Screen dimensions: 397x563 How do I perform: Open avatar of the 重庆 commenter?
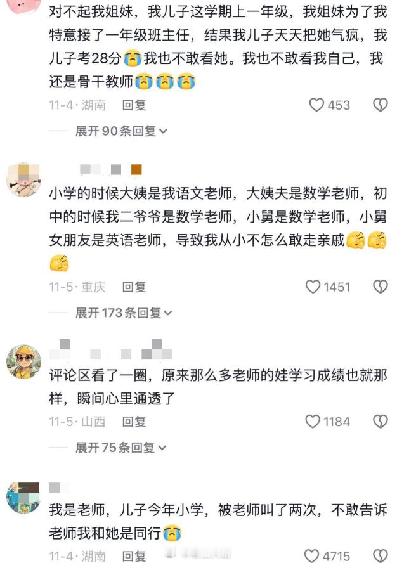tap(23, 179)
